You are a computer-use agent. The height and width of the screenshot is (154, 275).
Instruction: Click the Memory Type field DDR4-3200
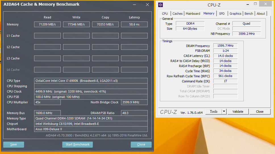point(91,118)
